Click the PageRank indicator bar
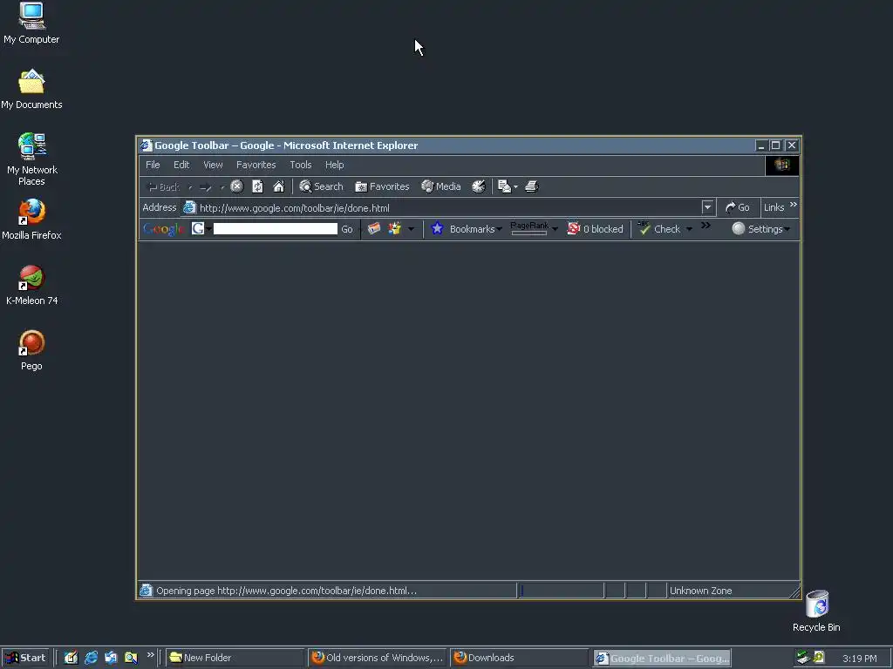This screenshot has width=893, height=669. pos(529,228)
